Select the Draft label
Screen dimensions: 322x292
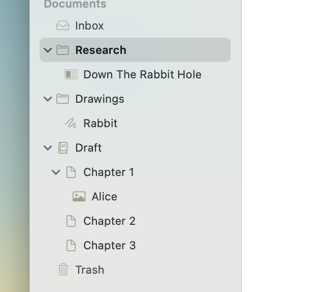[88, 148]
